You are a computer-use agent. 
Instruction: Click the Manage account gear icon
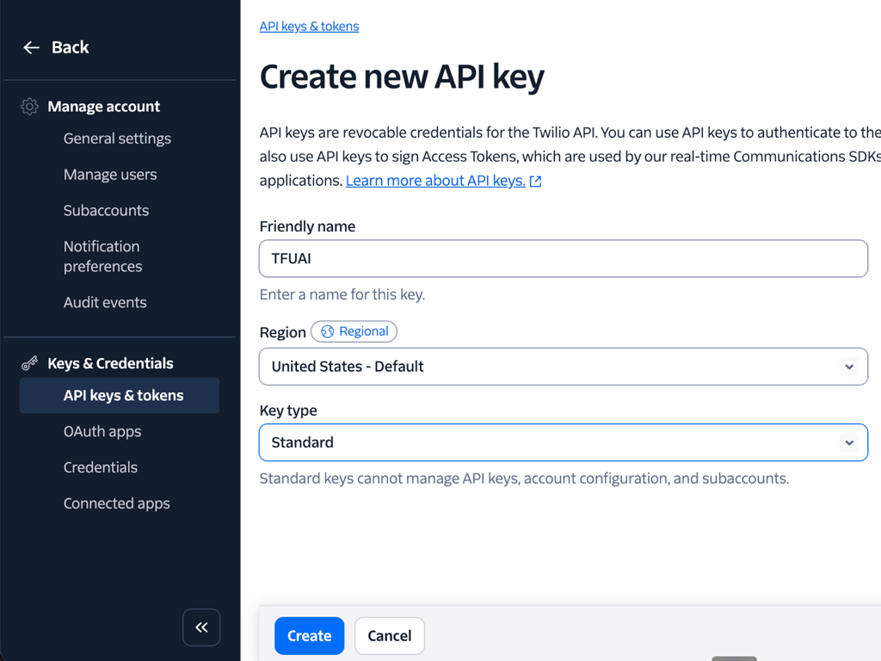29,106
